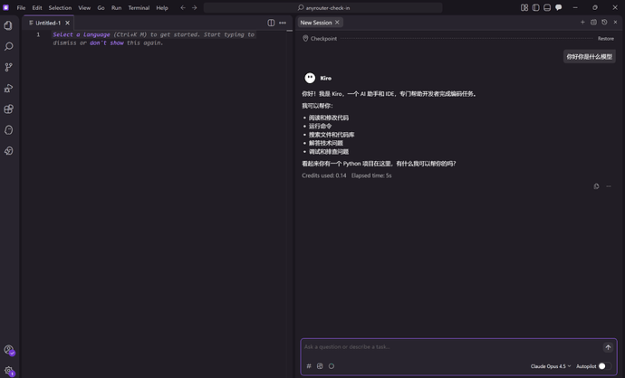
Task: Toggle bottom panel visibility in the title bar
Action: pos(547,7)
